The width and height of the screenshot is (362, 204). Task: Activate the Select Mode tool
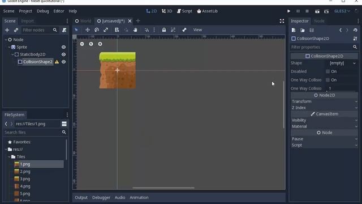click(x=76, y=30)
